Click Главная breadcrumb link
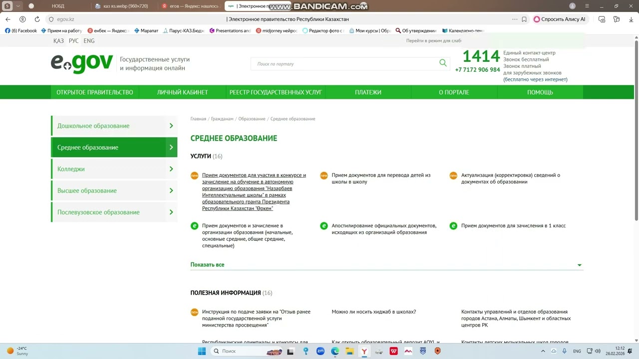639x359 pixels. (198, 119)
